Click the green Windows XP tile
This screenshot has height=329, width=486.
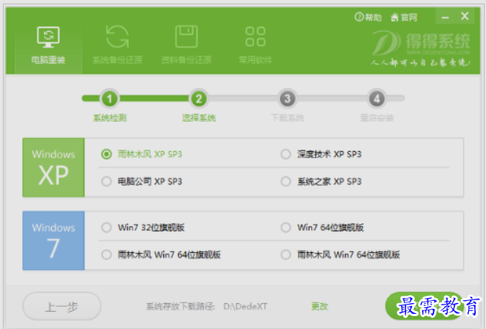pos(53,167)
